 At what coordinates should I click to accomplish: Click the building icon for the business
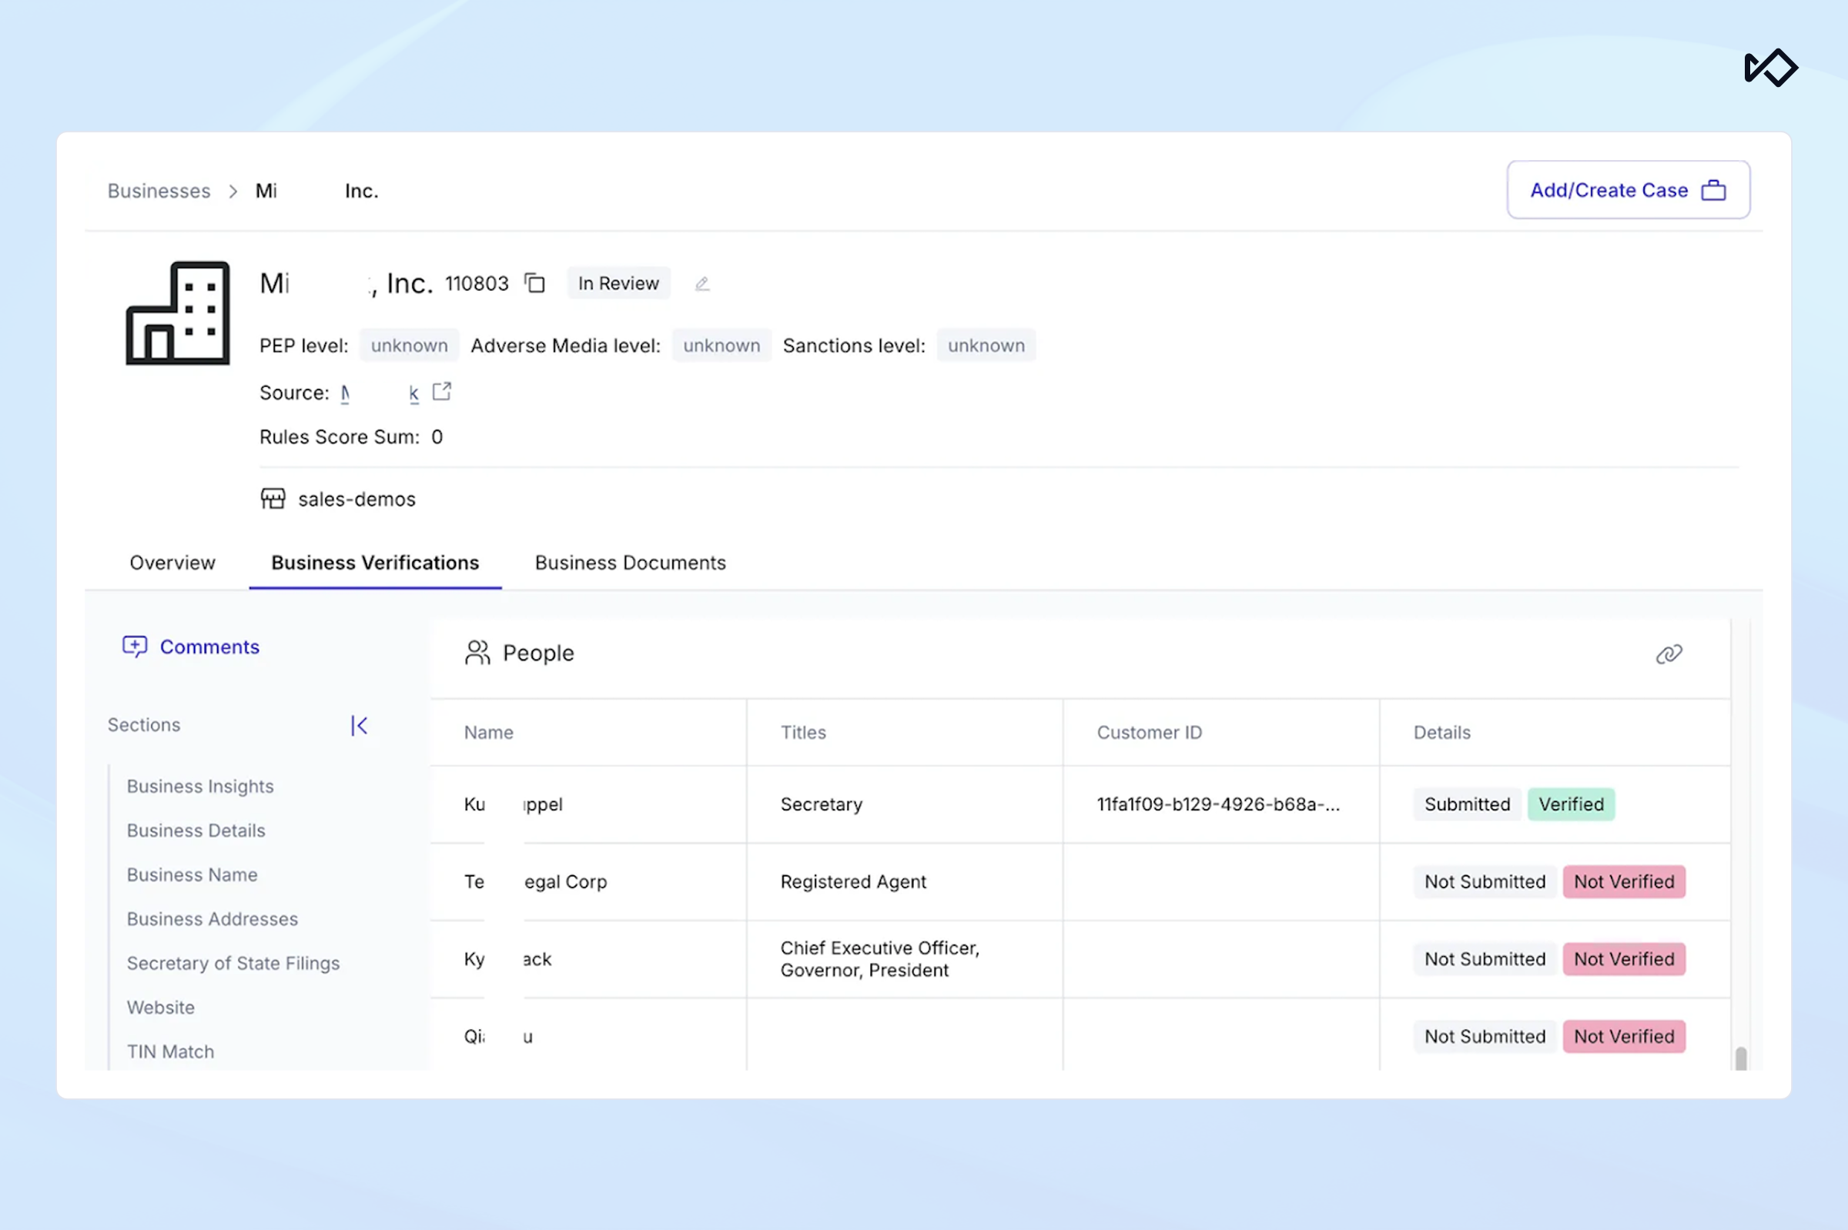178,314
